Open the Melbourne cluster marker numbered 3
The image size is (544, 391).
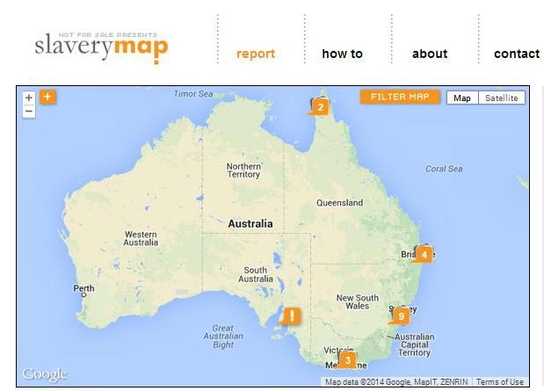click(347, 359)
